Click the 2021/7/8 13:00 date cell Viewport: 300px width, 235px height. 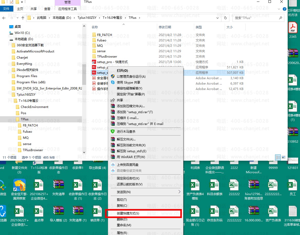pyautogui.click(x=170, y=62)
